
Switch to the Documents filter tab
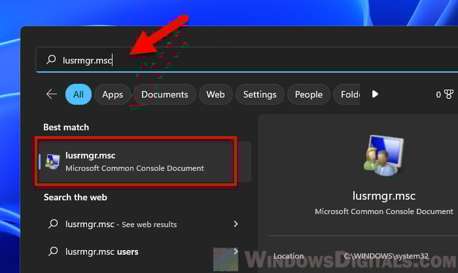tap(164, 94)
